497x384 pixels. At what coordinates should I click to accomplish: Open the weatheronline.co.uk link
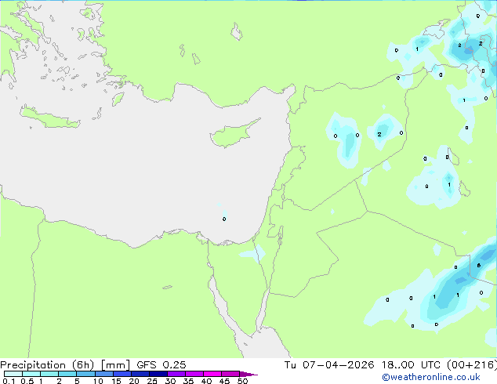pos(431,377)
